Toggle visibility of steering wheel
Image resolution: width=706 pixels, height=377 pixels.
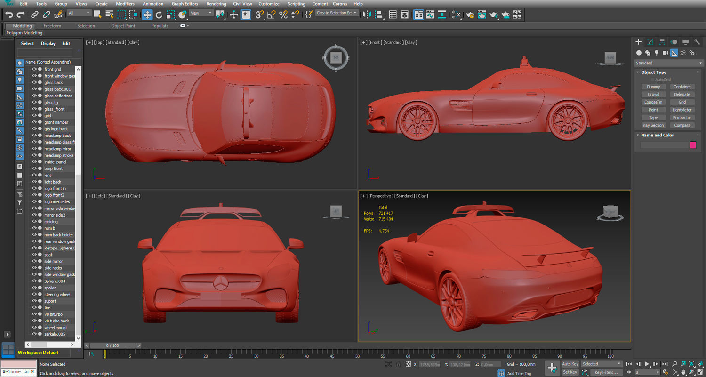[34, 294]
